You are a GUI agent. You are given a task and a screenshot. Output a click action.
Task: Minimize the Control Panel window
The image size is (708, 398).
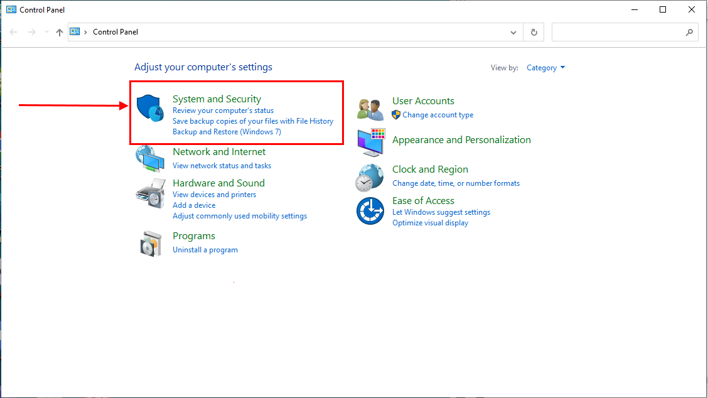[635, 9]
